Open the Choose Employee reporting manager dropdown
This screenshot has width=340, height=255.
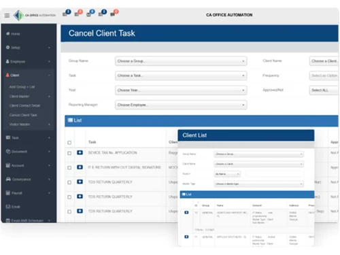181,105
